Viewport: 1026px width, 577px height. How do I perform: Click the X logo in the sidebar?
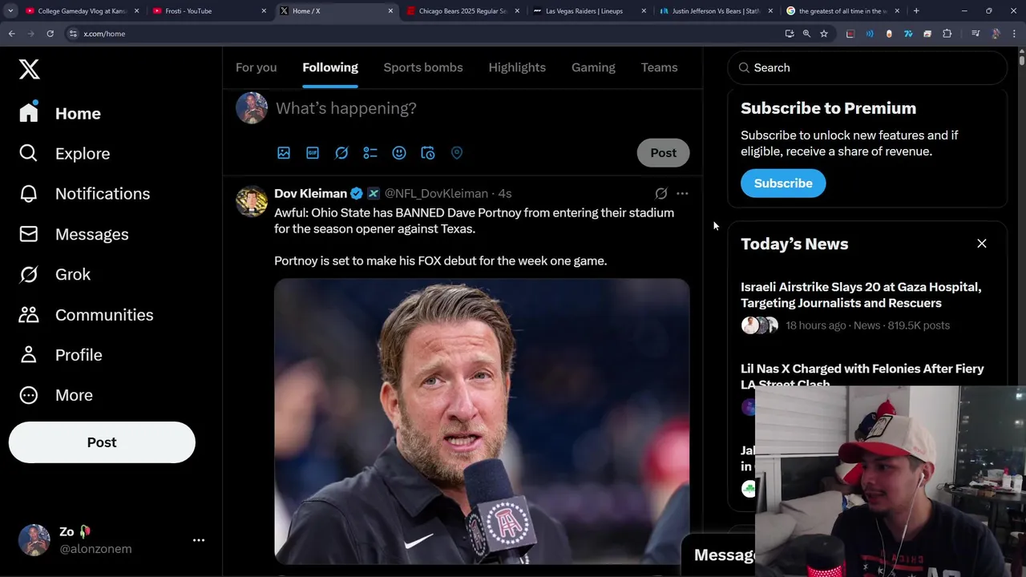[x=29, y=69]
